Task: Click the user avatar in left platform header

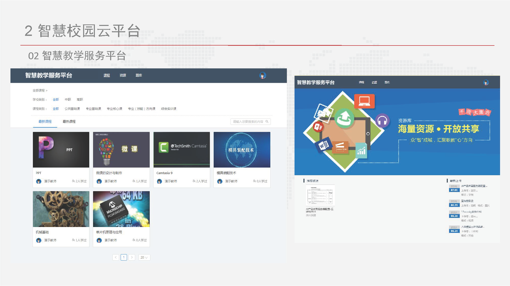Action: 262,75
